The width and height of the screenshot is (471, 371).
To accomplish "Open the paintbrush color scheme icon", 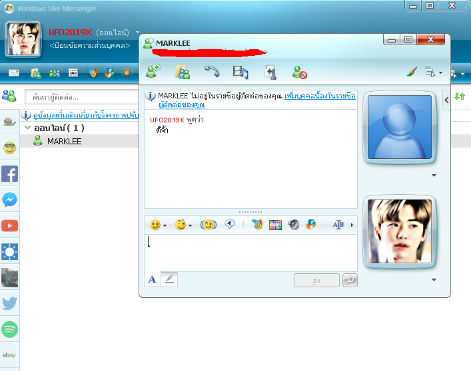I will tap(412, 72).
